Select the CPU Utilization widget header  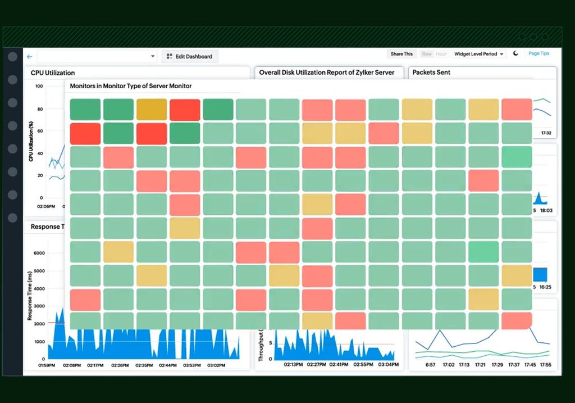click(x=54, y=73)
